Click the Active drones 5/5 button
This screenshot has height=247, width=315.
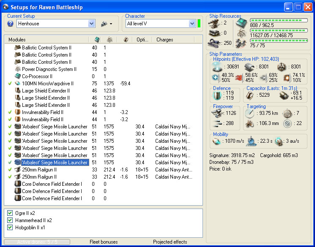click(37, 242)
